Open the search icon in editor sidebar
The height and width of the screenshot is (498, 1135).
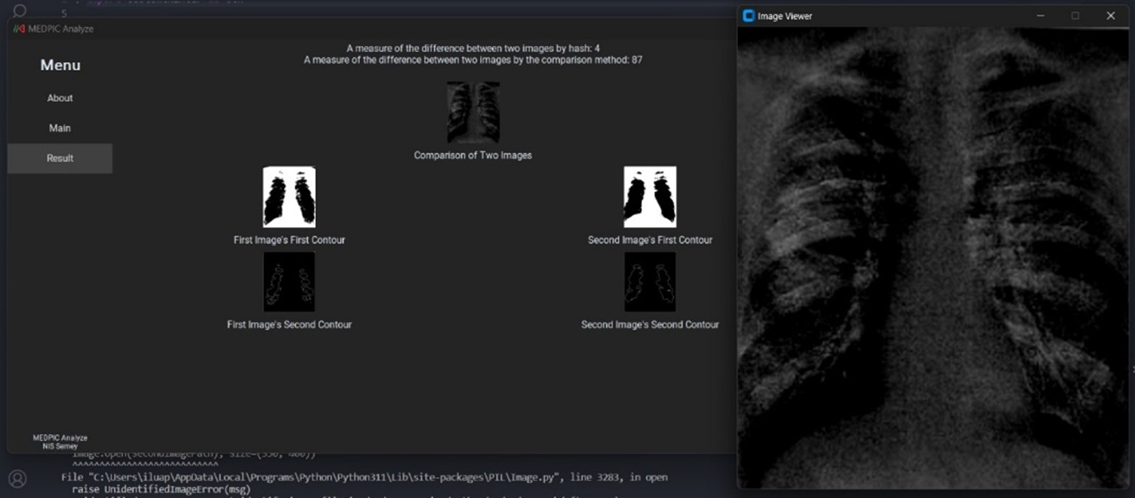[x=19, y=10]
